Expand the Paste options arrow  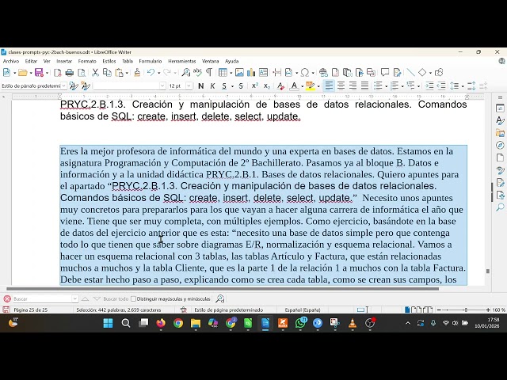click(x=127, y=73)
